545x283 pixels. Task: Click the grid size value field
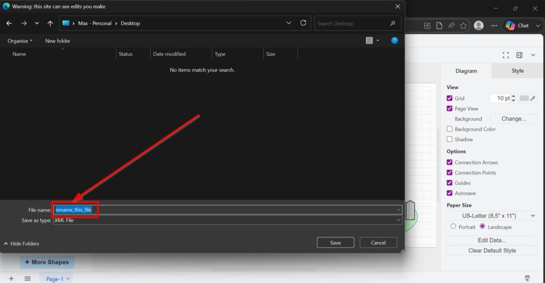click(500, 98)
